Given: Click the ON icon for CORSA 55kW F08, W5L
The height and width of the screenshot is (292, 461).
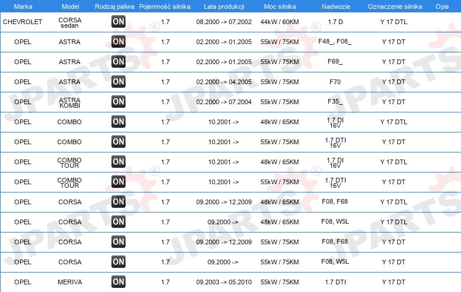Looking at the screenshot, I should [118, 262].
